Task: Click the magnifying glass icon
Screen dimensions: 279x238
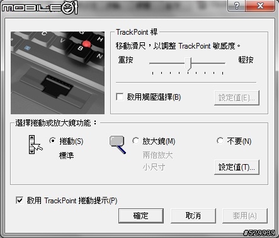Action: point(118,145)
